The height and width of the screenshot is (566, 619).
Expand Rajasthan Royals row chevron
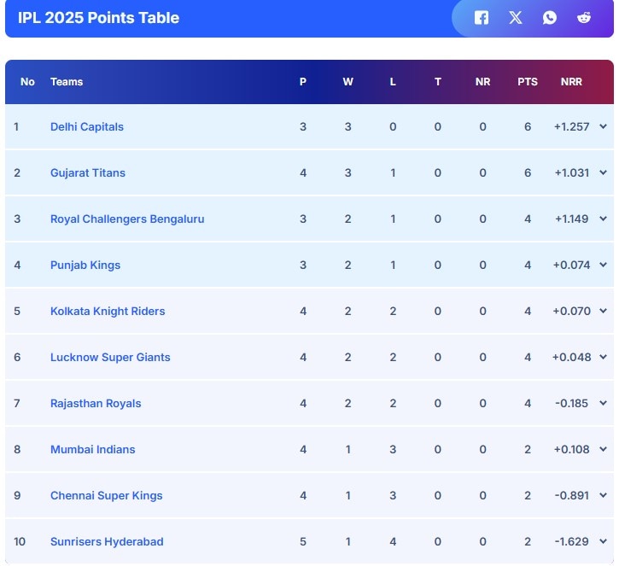603,404
